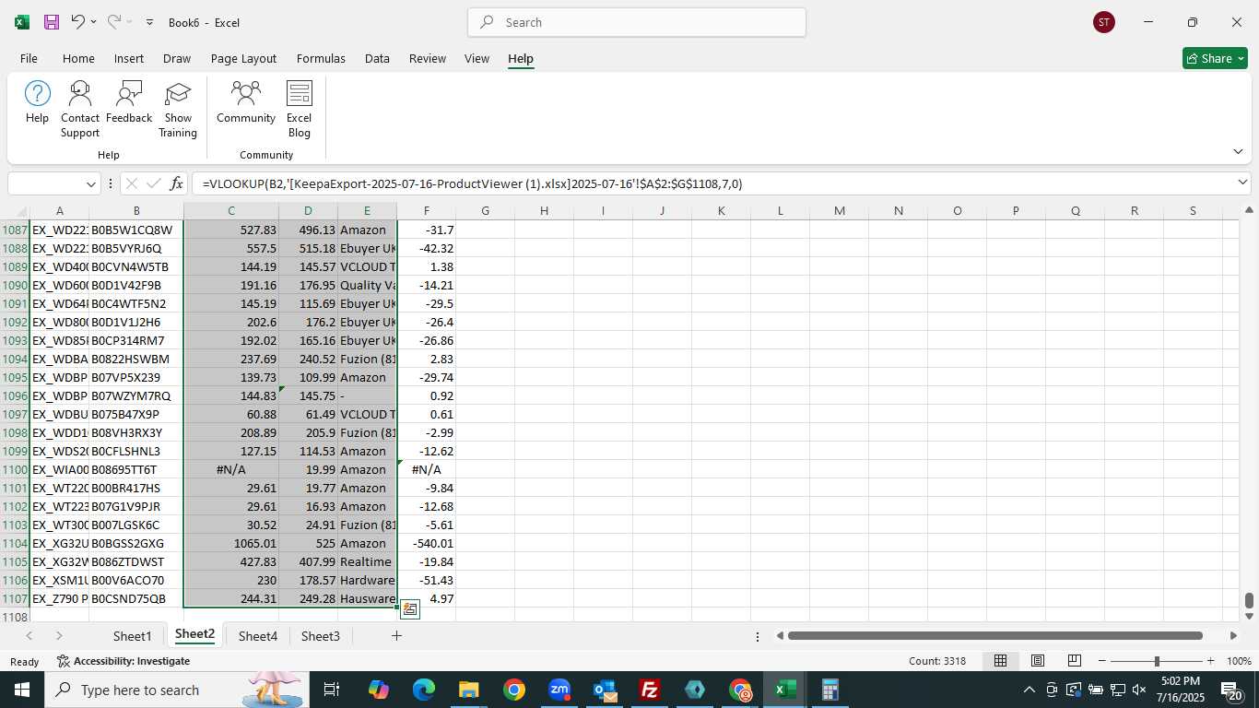Open Microsoft Edge from the taskbar
Screen dimensions: 1259x708
coord(424,690)
